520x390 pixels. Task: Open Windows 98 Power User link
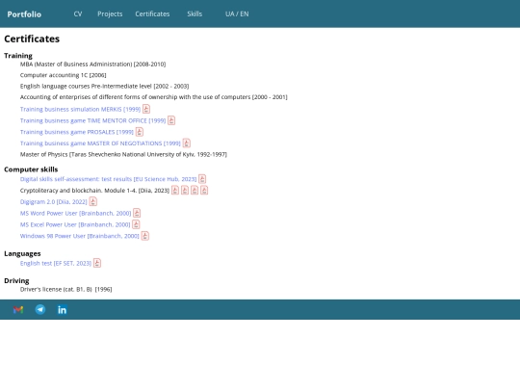[80, 236]
